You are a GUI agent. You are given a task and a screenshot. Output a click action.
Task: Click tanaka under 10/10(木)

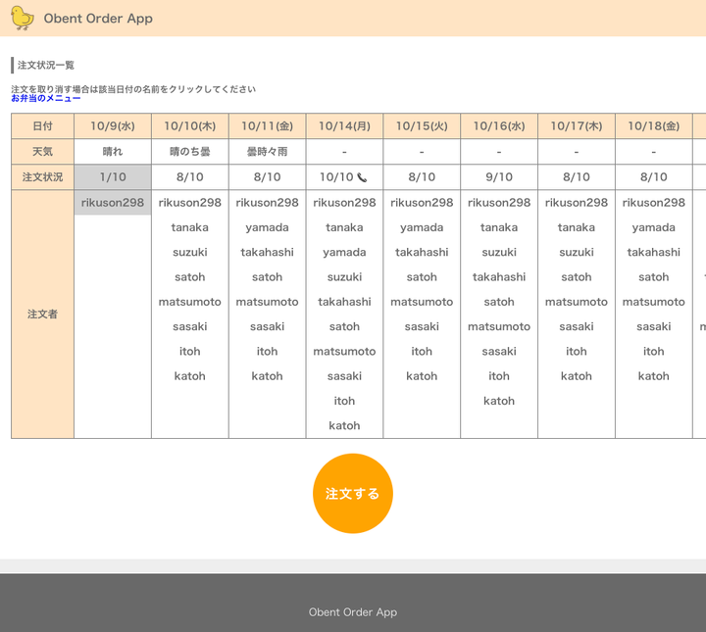190,227
